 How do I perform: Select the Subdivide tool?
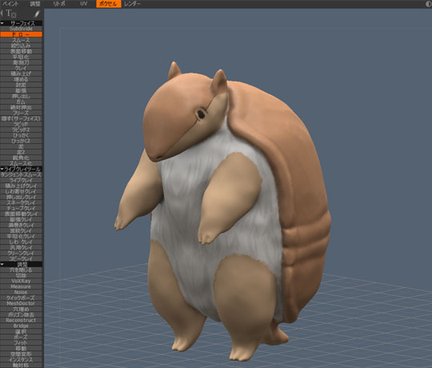tap(22, 29)
